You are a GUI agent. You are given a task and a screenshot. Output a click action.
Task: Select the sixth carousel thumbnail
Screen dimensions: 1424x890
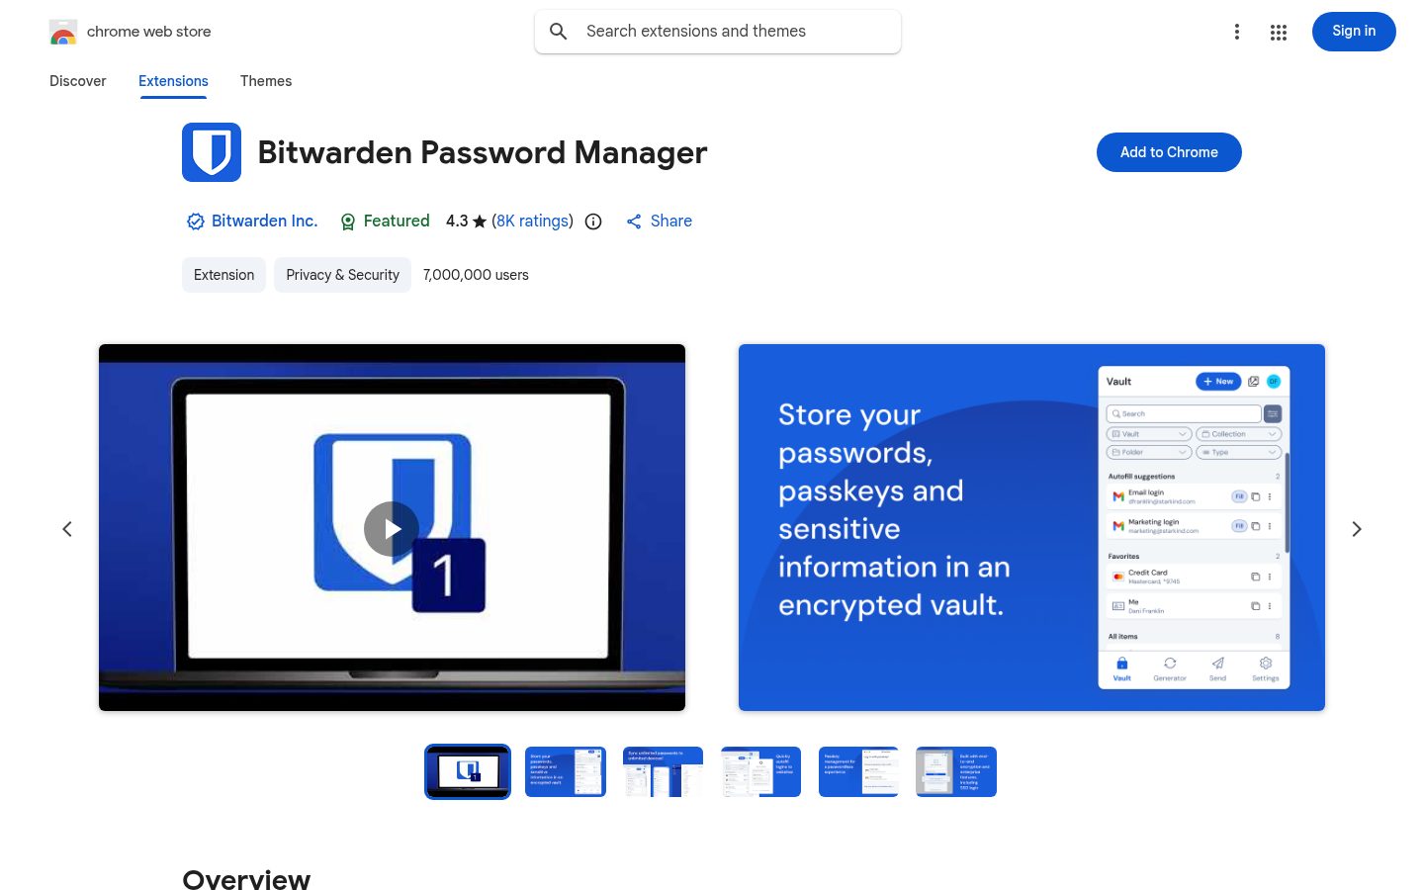pos(956,771)
